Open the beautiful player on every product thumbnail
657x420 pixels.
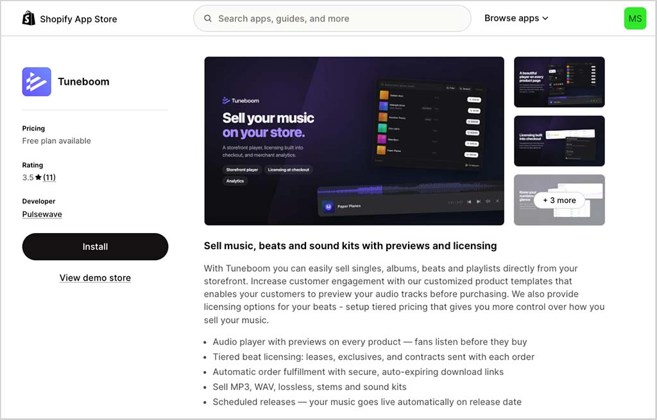[x=559, y=82]
